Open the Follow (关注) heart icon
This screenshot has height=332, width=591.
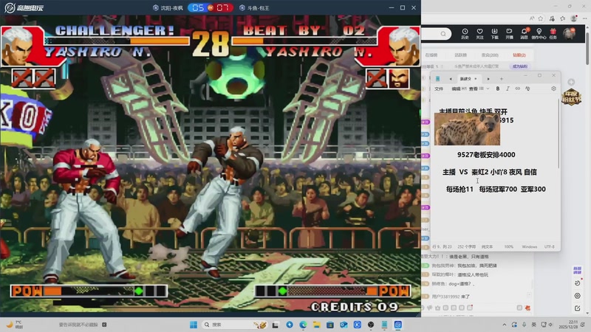[479, 33]
